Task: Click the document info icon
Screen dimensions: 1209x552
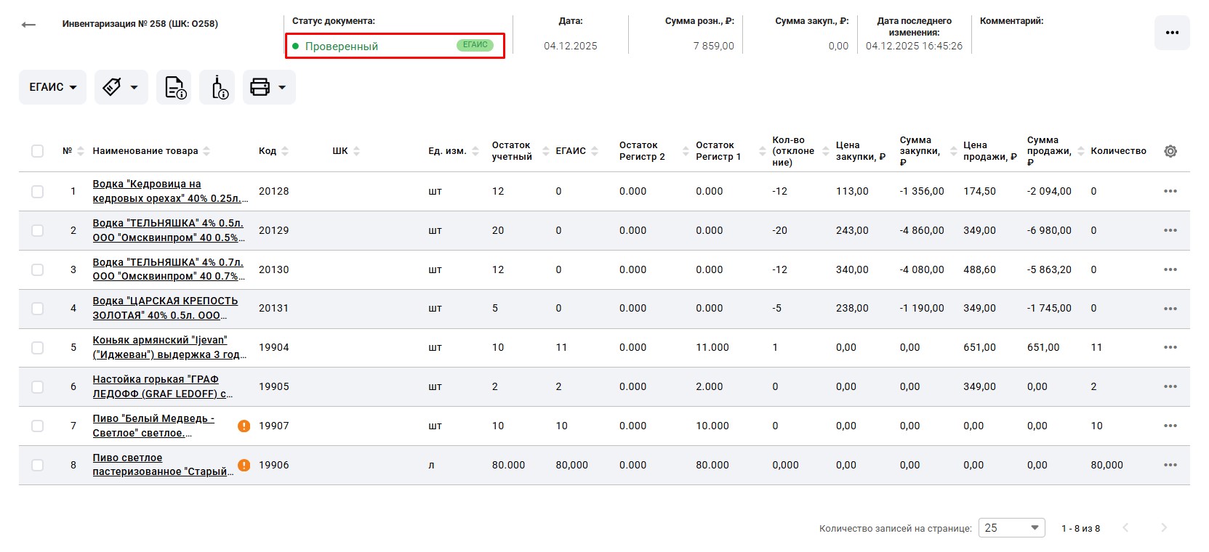Action: point(174,87)
